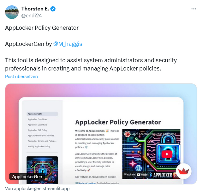Open Applocker Essentials sidebar item
The image size is (202, 196).
click(x=37, y=125)
